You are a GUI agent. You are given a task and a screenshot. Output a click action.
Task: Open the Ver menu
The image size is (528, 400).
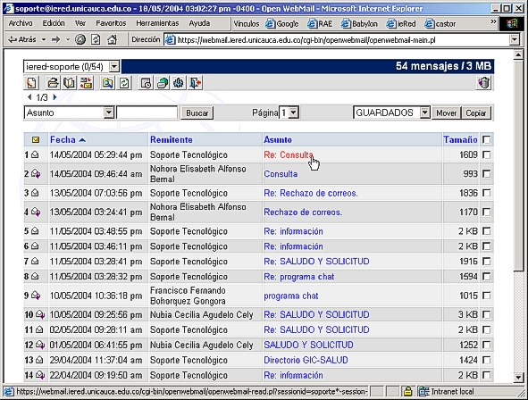[x=80, y=23]
